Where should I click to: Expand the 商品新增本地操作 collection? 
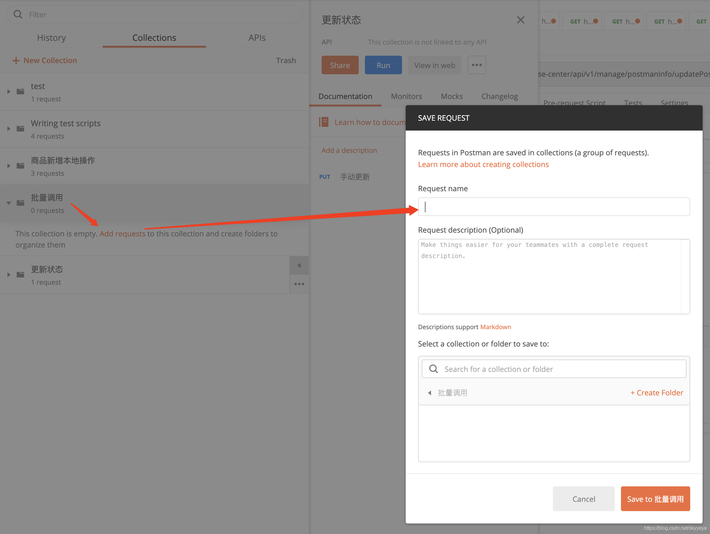point(9,166)
